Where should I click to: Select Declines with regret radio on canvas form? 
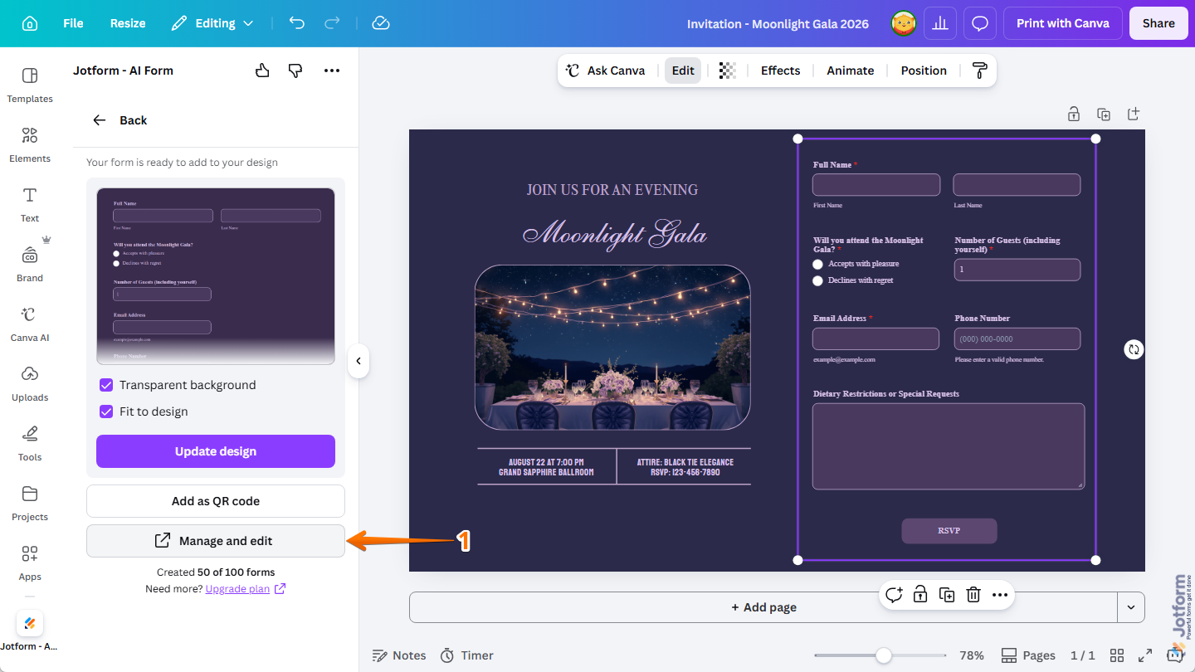[x=817, y=280]
